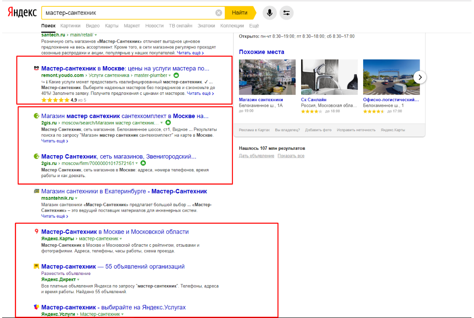Open the YouDo favicon for the remont.youdo.com result
474x318 pixels.
[36, 68]
